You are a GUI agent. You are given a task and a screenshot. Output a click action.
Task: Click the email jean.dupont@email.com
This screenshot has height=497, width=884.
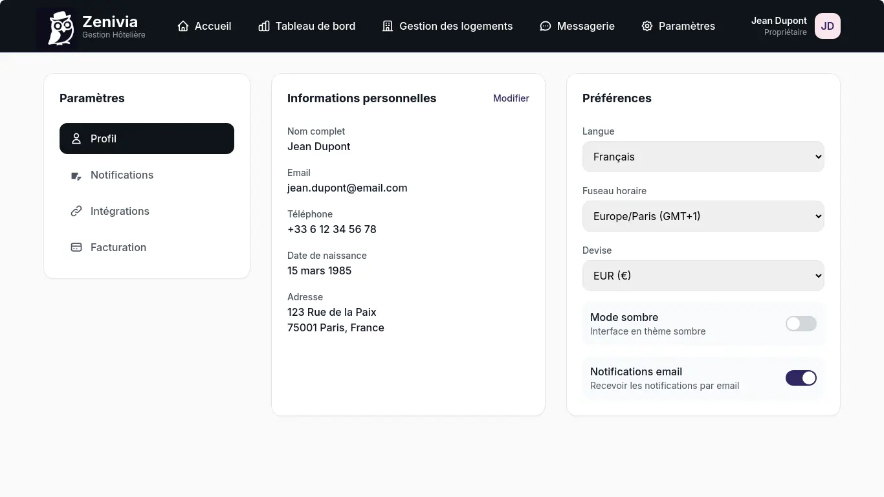tap(347, 188)
